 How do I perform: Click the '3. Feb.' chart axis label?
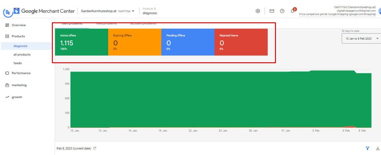pos(316,130)
